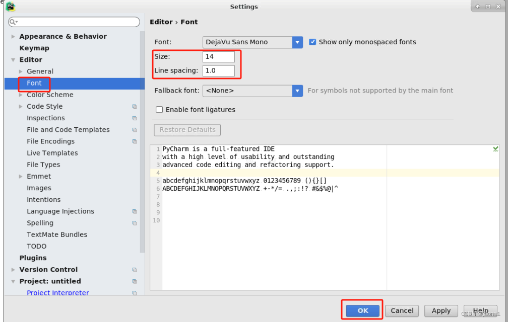The height and width of the screenshot is (322, 508).
Task: Click the Restore Defaults button
Action: [187, 130]
